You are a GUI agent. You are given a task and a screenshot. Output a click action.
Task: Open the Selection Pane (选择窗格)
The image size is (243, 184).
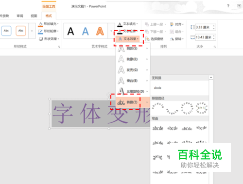pos(154,39)
